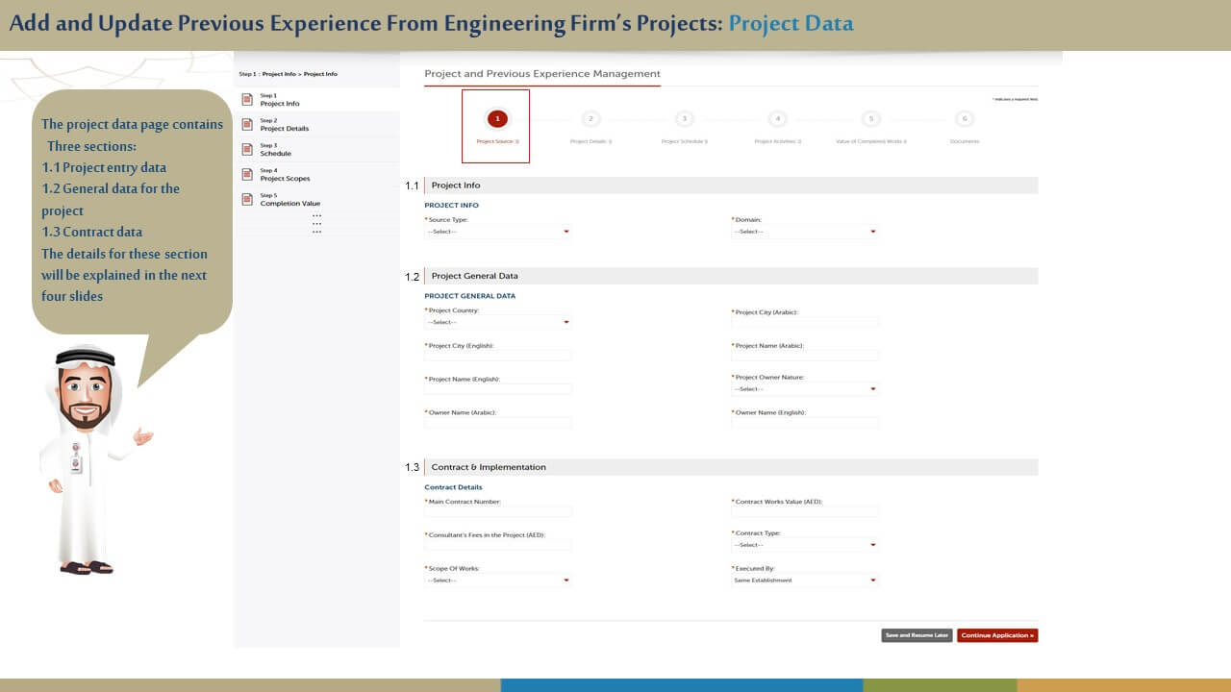The width and height of the screenshot is (1231, 692).
Task: Expand the Project Owner Nature dropdown
Action: click(x=805, y=389)
